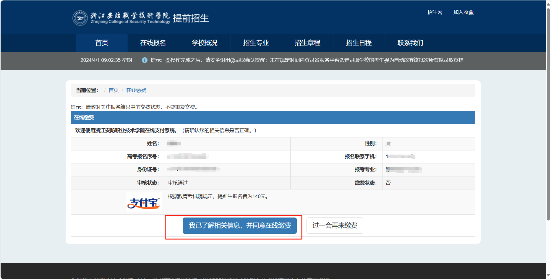Image resolution: width=551 pixels, height=279 pixels.
Task: Click the 提前招生 header title text
Action: click(191, 18)
